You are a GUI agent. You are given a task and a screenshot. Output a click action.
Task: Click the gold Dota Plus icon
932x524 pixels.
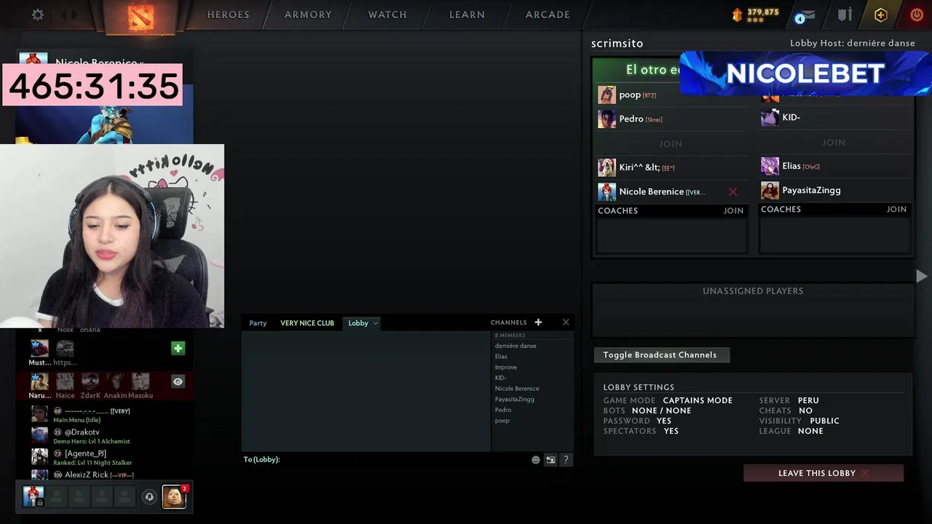click(x=881, y=15)
